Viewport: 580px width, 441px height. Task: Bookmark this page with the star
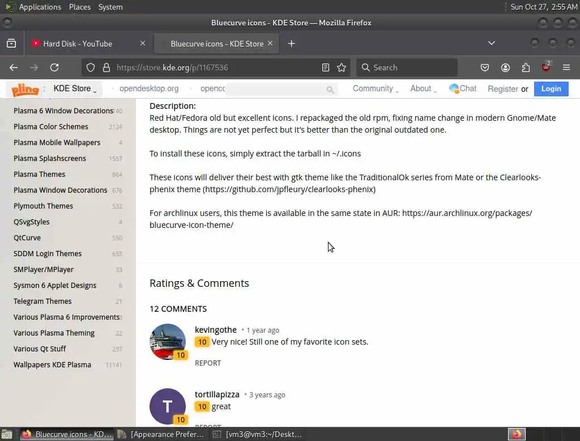point(342,67)
